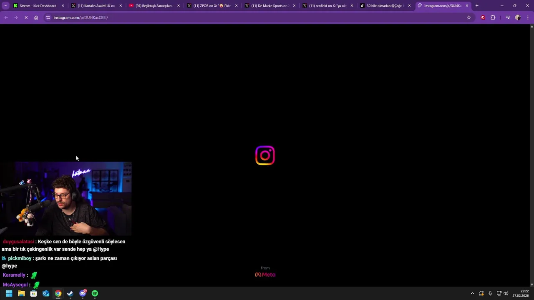Open Chrome three-dot menu
534x300 pixels.
528,17
